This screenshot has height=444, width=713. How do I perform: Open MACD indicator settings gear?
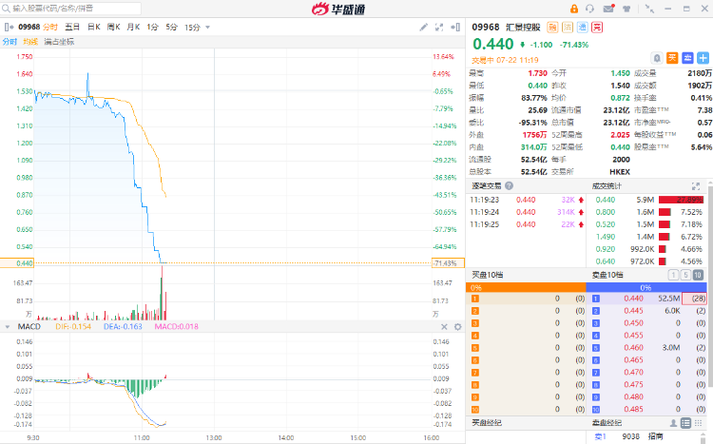[457, 326]
